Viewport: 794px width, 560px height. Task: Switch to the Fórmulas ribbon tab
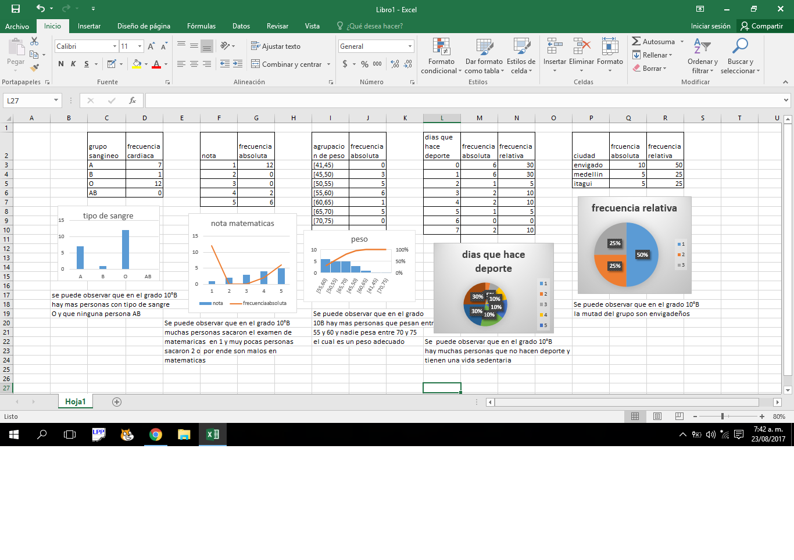point(201,26)
